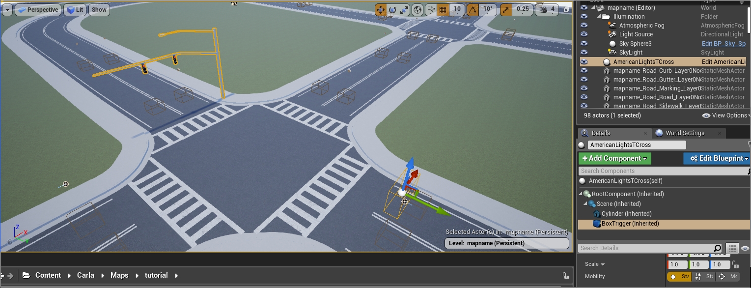The height and width of the screenshot is (288, 751).
Task: Toggle rotation snapping triangle icon
Action: pyautogui.click(x=472, y=9)
